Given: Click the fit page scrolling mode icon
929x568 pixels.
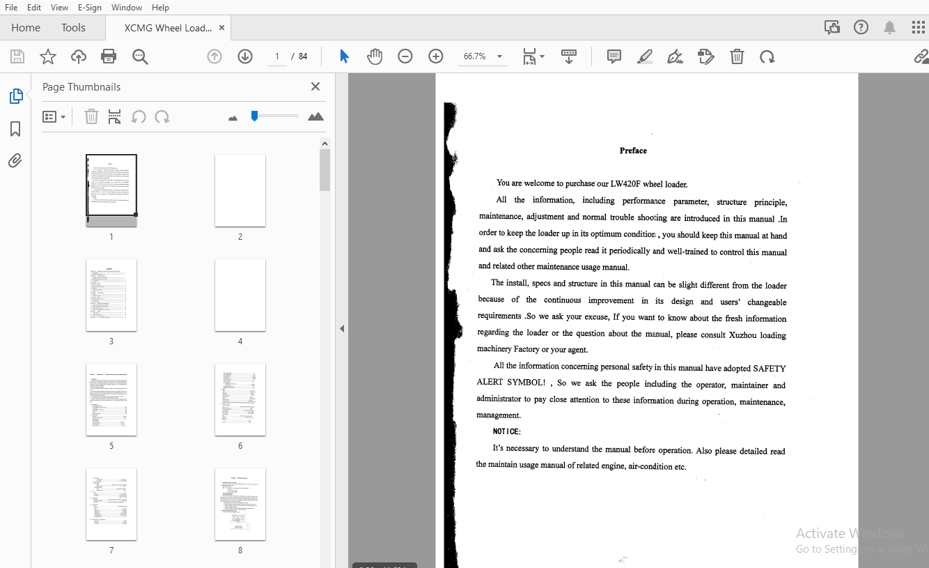Looking at the screenshot, I should tap(529, 56).
